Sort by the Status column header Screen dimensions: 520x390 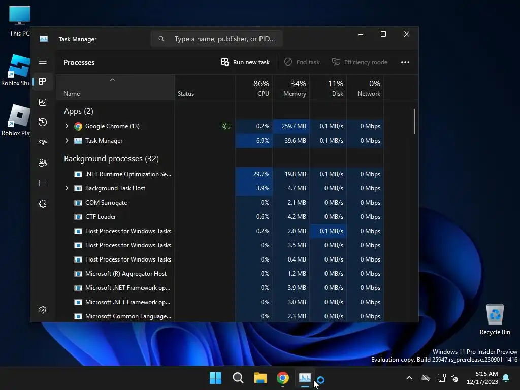click(x=205, y=87)
